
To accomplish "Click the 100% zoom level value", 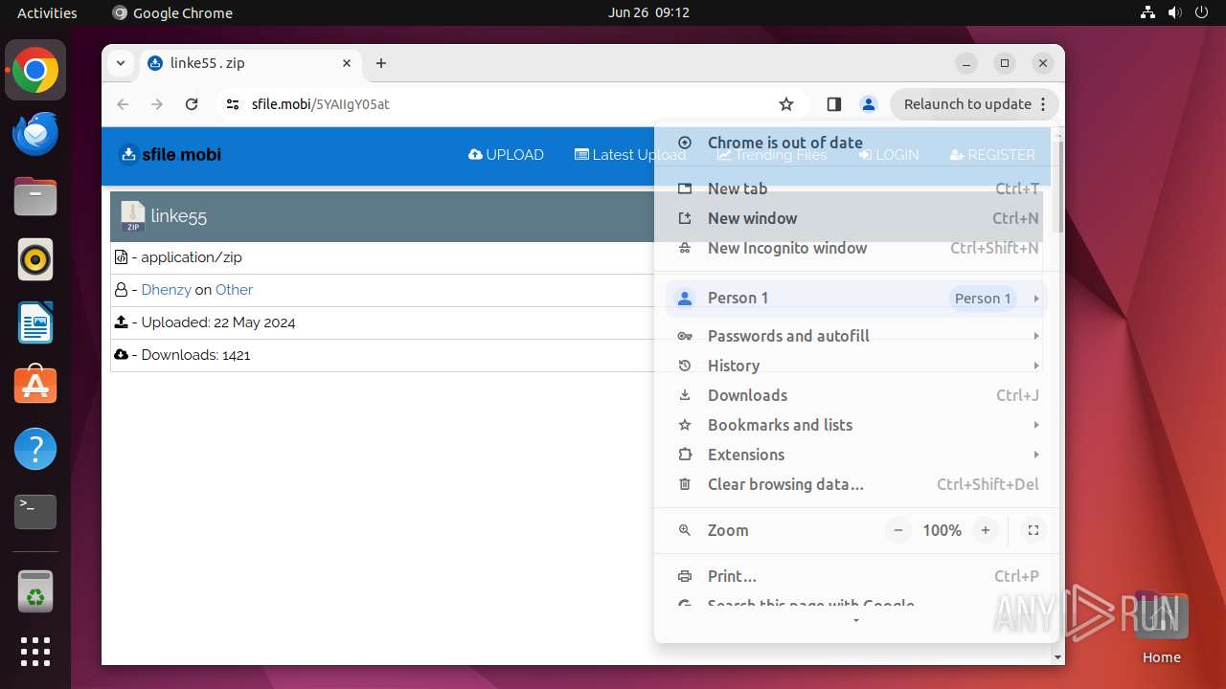I will (942, 530).
